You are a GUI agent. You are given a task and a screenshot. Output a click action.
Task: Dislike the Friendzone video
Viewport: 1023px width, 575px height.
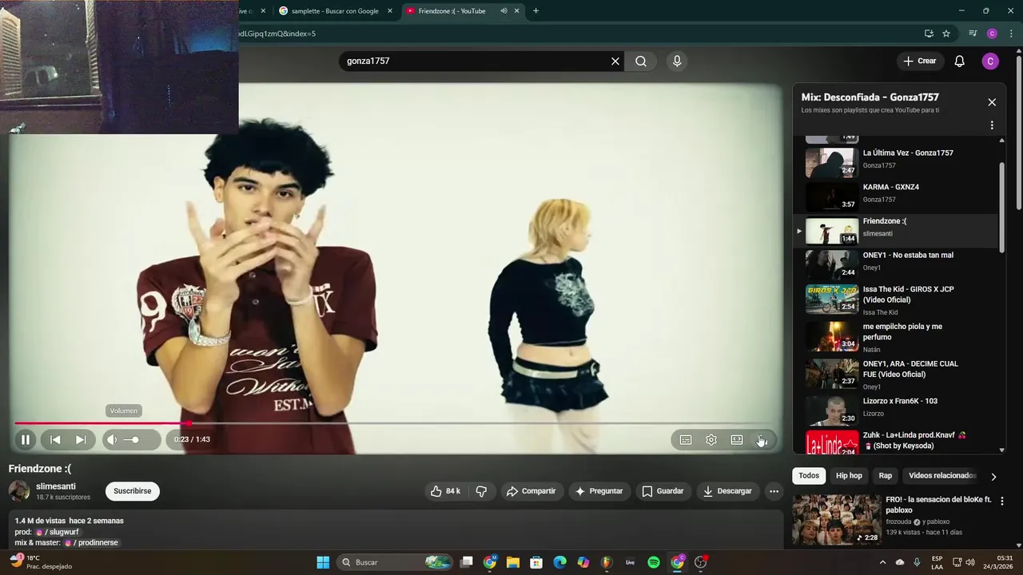click(x=481, y=491)
